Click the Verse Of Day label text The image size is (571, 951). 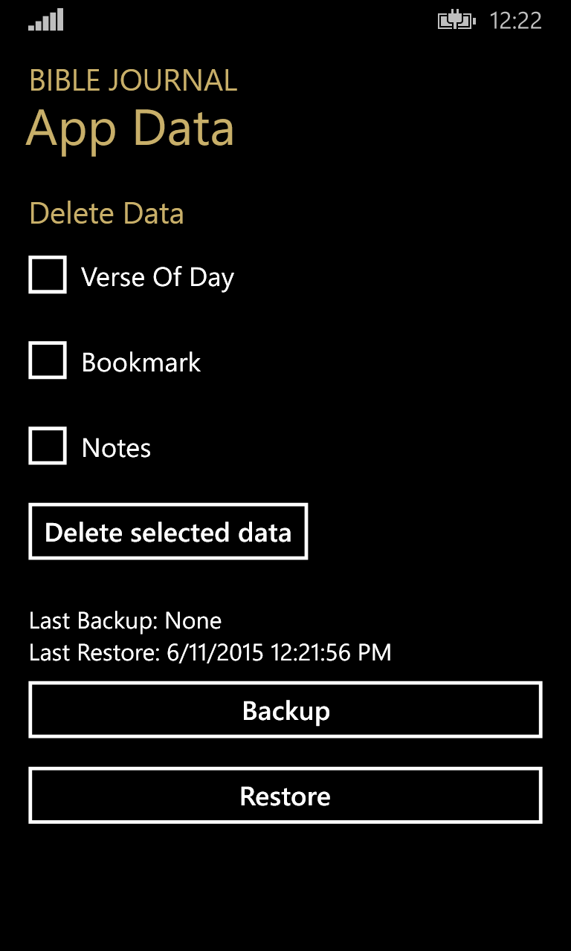(x=158, y=277)
